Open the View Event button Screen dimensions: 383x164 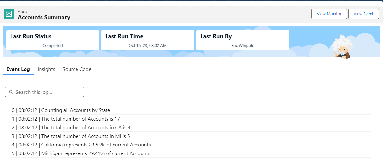[x=364, y=14]
